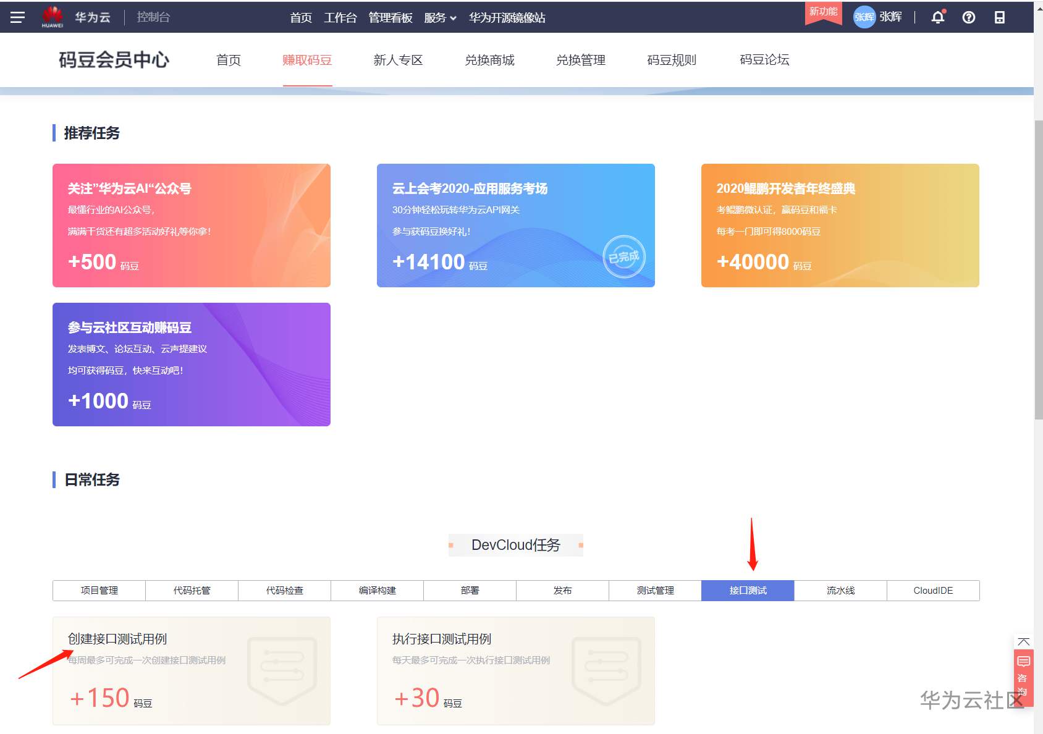Screen dimensions: 1043x734
Task: Select the 接口测试 DevCloud tab
Action: (x=748, y=591)
